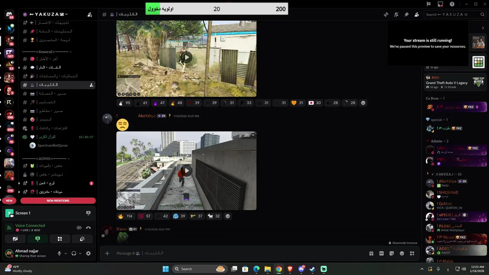Open soundboard button in voice panel
The height and width of the screenshot is (275, 489).
click(x=82, y=239)
